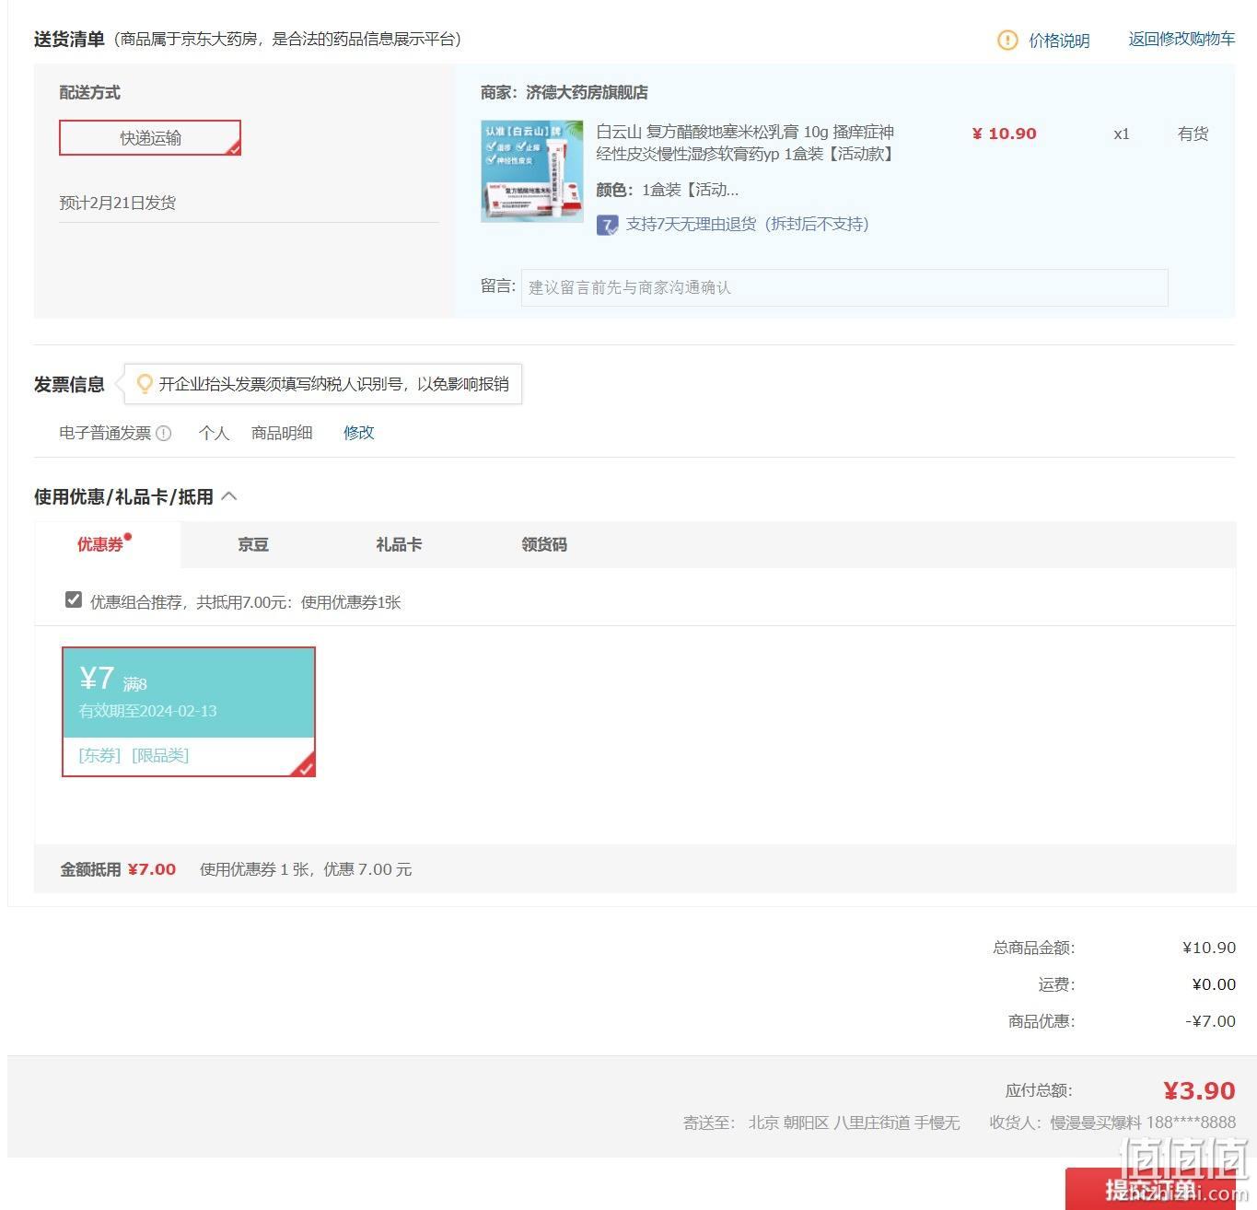Focus the 留言 message input field
This screenshot has height=1210, width=1257.
click(844, 287)
